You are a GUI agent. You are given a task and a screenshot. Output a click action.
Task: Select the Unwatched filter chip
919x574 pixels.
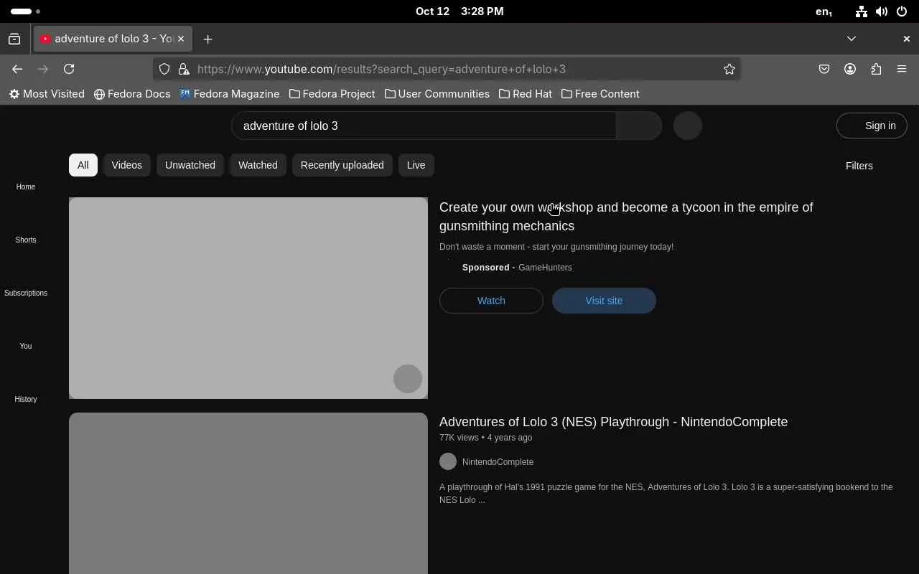click(x=190, y=165)
